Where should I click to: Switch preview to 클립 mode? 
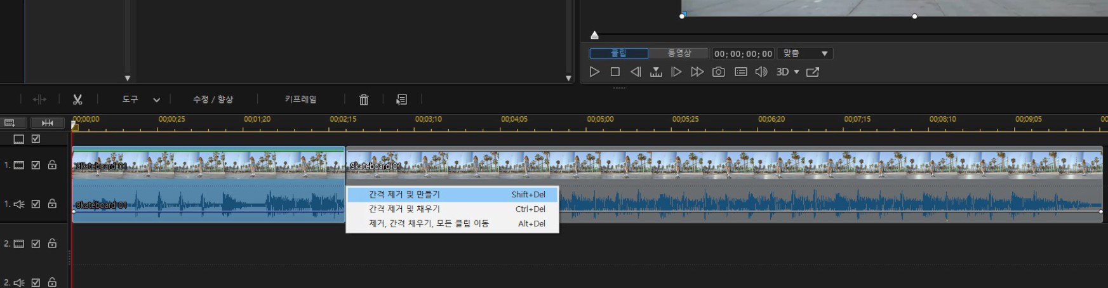click(x=619, y=53)
